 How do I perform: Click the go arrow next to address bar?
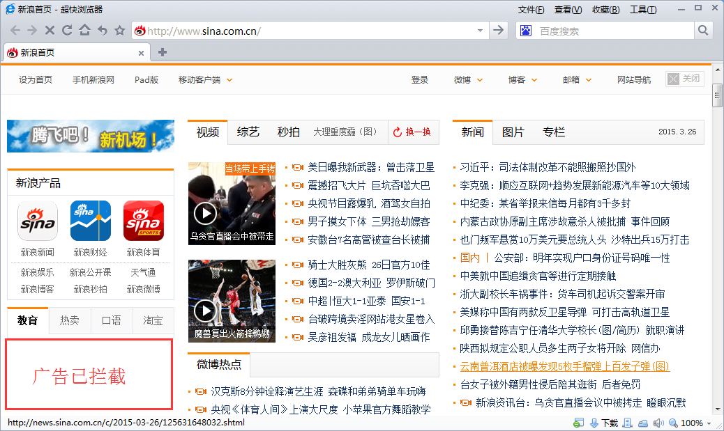[x=498, y=31]
